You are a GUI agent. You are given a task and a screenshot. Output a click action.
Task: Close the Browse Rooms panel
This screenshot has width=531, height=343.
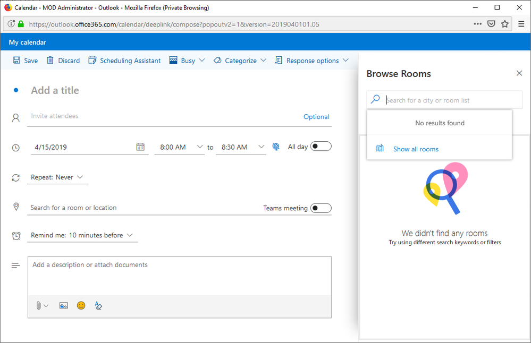point(519,73)
